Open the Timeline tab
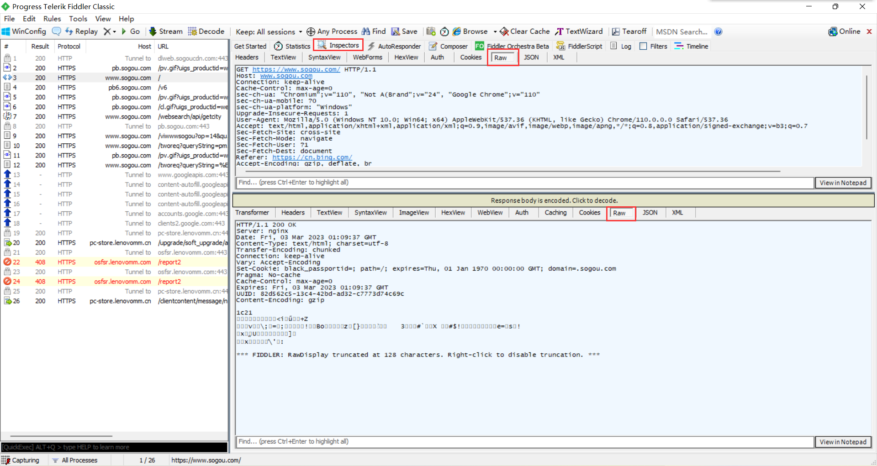This screenshot has width=877, height=466. [691, 46]
